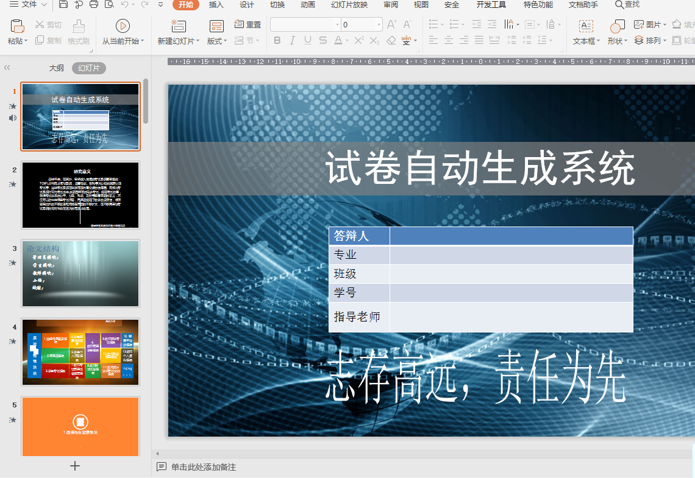The image size is (695, 478).
Task: Click the Clear Formatting eraser icon
Action: click(391, 41)
